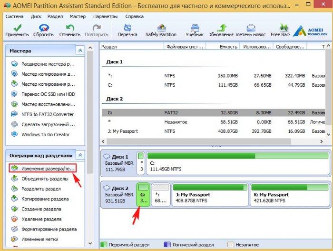This screenshot has width=333, height=251.
Task: Choose Изменение размера/перемещение operation
Action: tap(43, 168)
